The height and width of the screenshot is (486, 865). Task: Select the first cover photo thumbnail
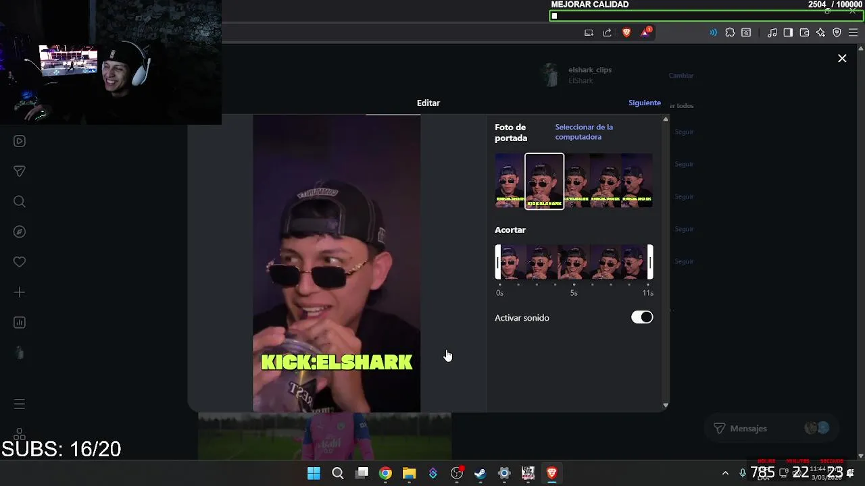[x=510, y=181]
